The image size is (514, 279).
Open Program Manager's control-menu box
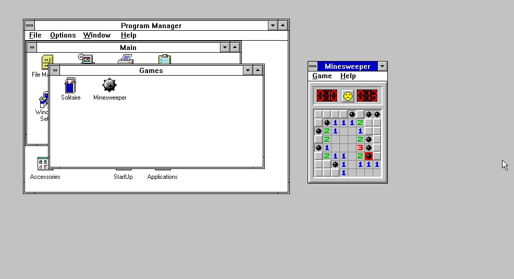point(30,25)
